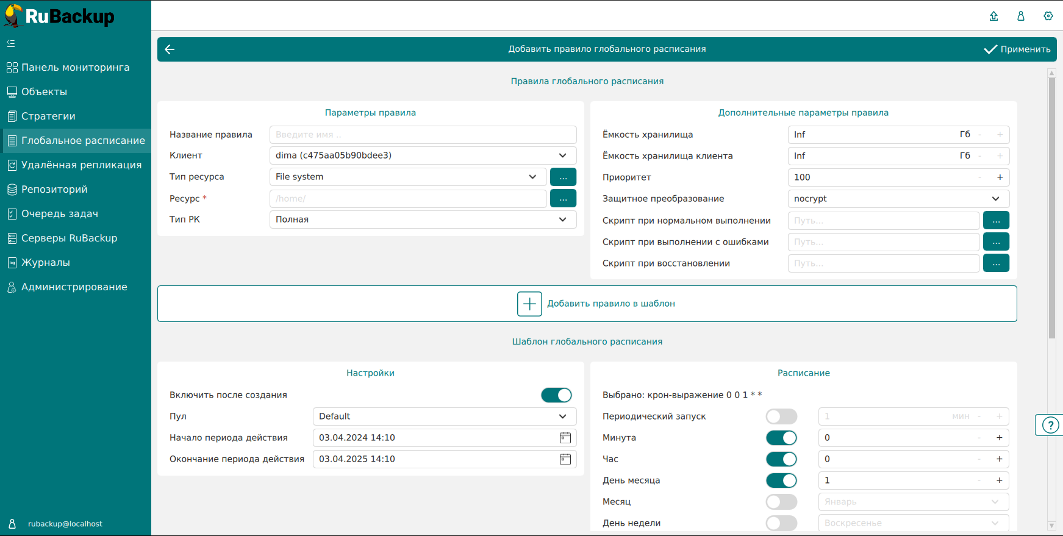This screenshot has width=1063, height=536.
Task: Open Панель мониторинга menu item
Action: (75, 67)
